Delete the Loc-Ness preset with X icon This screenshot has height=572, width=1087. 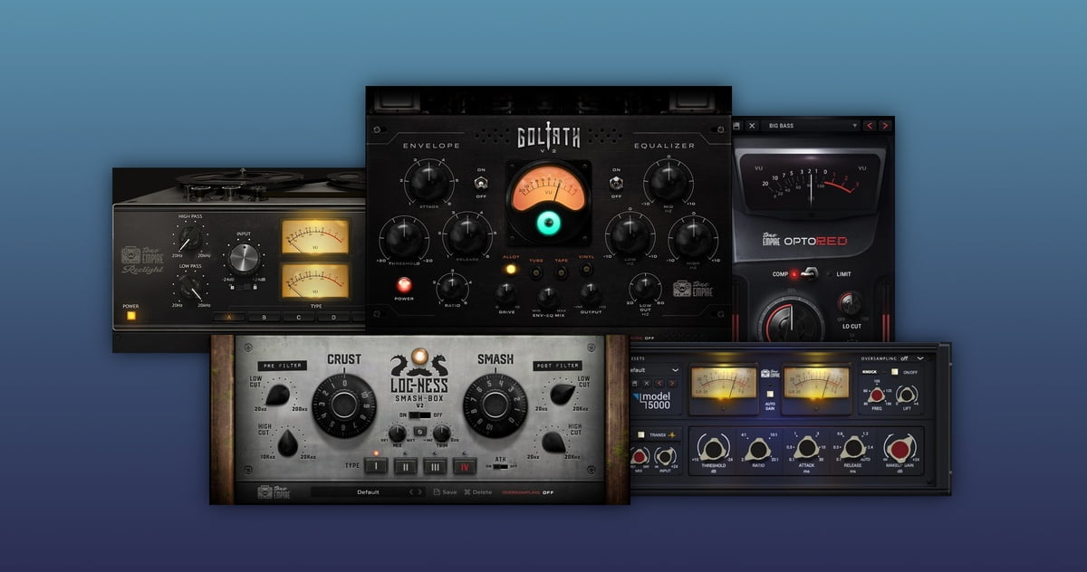477,492
